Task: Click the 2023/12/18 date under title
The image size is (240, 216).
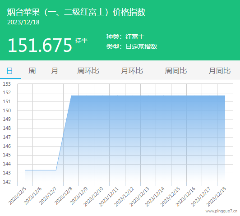Action: coord(23,23)
